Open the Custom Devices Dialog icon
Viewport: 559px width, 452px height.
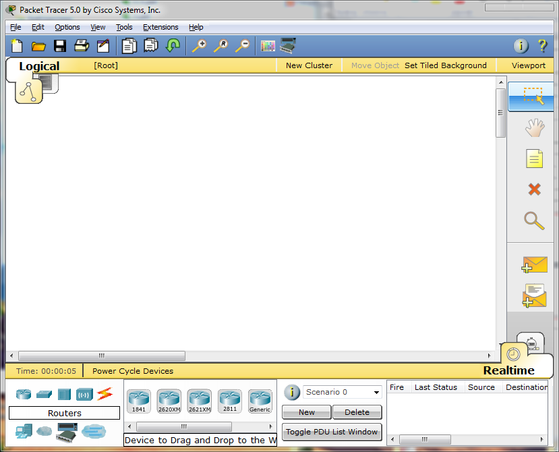(288, 46)
